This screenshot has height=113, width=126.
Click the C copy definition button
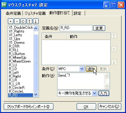[x=23, y=22]
